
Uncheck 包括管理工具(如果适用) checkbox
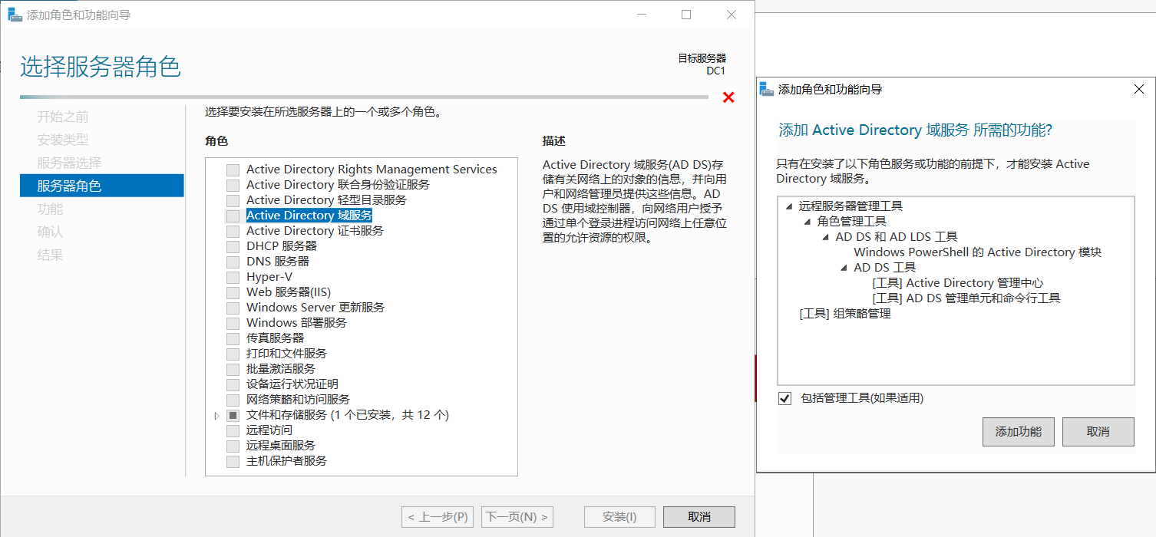point(784,398)
